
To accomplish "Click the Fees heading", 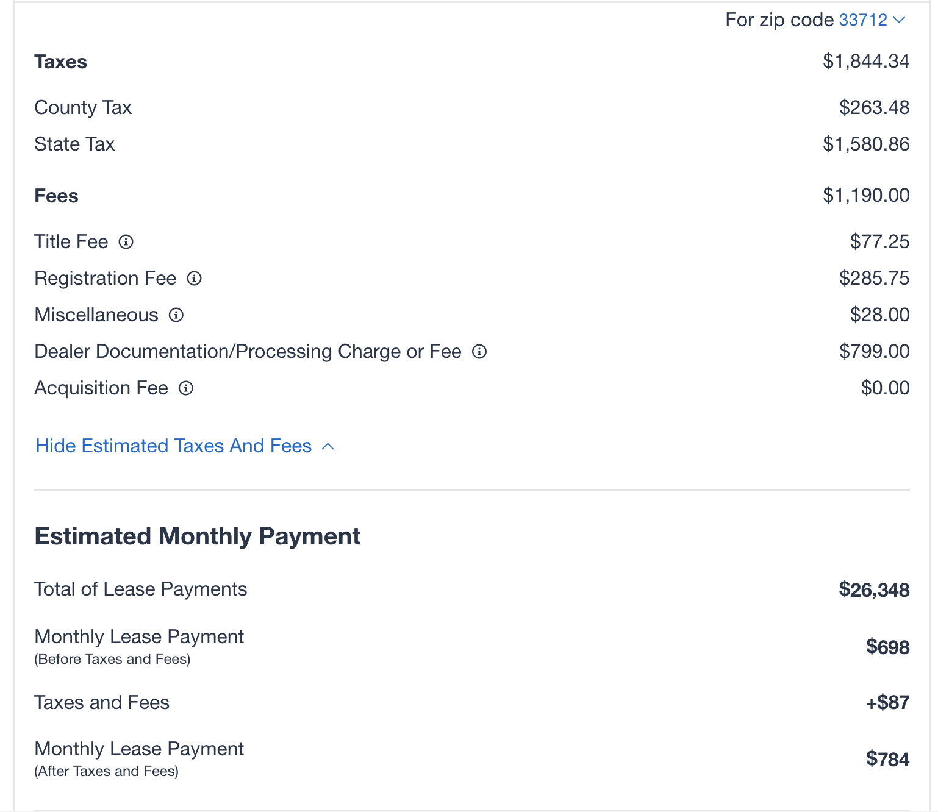I will (57, 196).
